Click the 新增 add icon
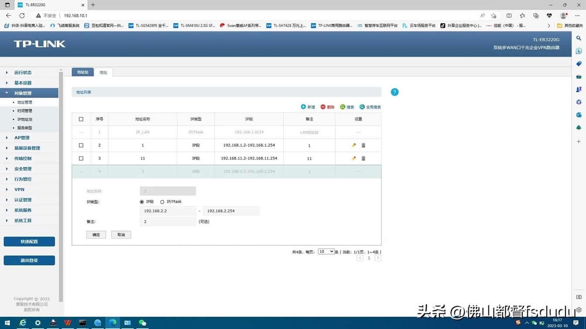586x329 pixels. tap(303, 107)
